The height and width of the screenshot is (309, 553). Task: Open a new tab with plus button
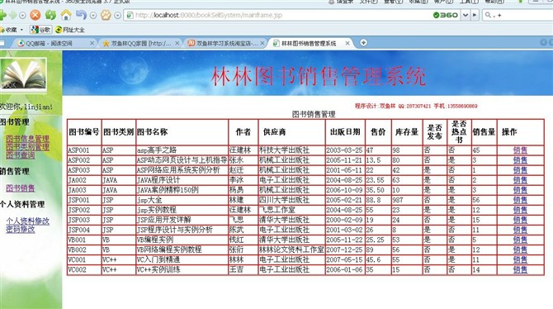click(x=363, y=43)
